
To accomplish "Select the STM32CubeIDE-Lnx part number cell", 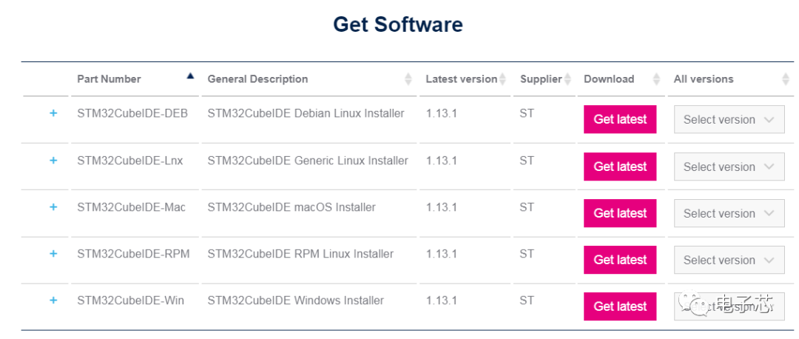I will (130, 161).
